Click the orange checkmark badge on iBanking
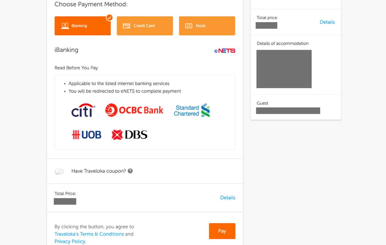 click(109, 17)
